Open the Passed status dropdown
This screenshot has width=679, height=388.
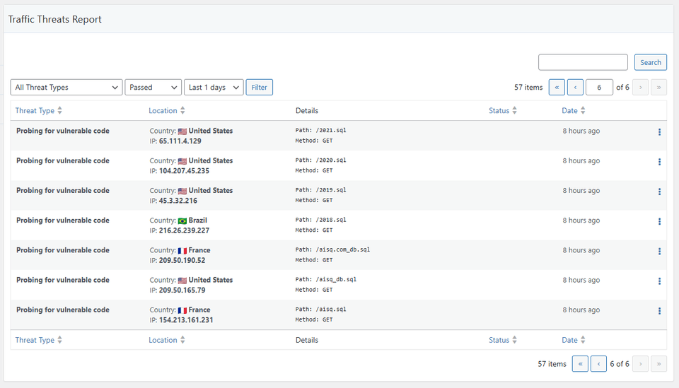coord(153,87)
